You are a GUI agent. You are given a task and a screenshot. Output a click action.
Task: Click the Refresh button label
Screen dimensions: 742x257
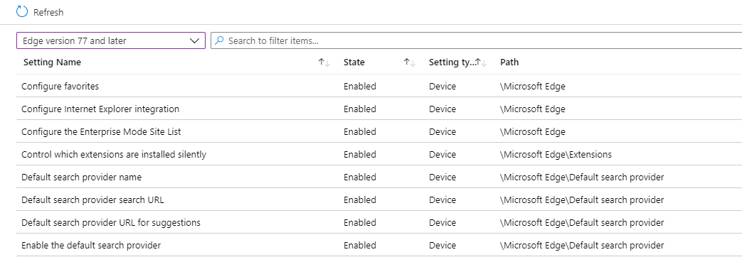pyautogui.click(x=48, y=12)
